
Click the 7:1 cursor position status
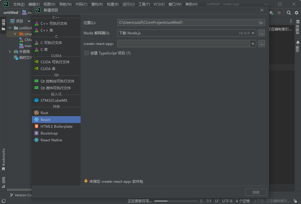point(209,201)
